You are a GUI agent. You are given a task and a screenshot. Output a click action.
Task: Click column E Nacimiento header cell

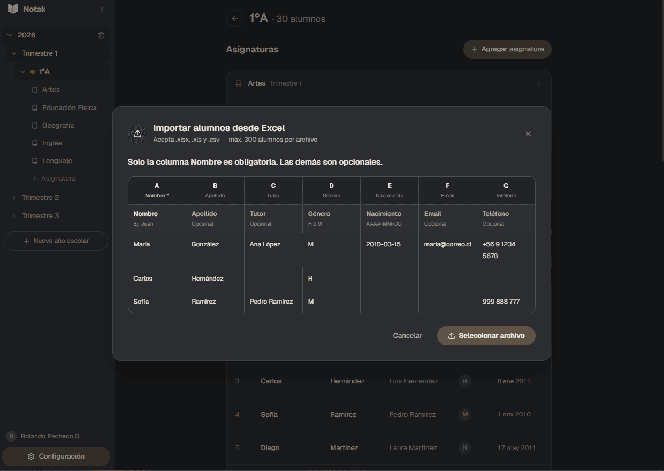(390, 190)
